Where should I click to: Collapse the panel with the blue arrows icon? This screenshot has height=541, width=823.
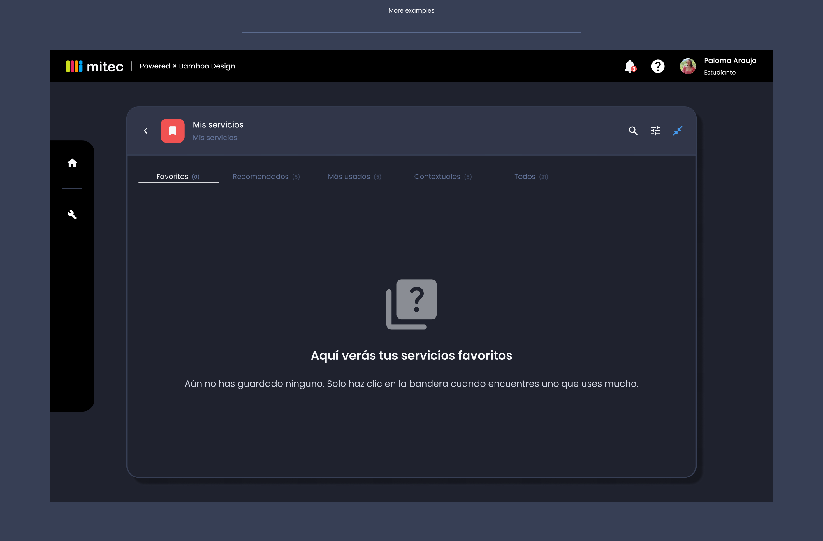[x=677, y=131]
